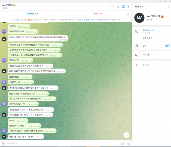The image size is (171, 147).
Task: Close the 회원 정보 panel
Action: click(x=168, y=6)
